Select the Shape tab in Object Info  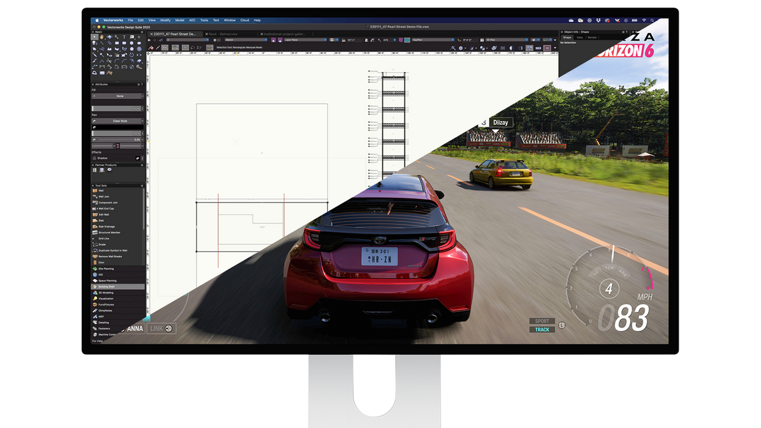[567, 37]
